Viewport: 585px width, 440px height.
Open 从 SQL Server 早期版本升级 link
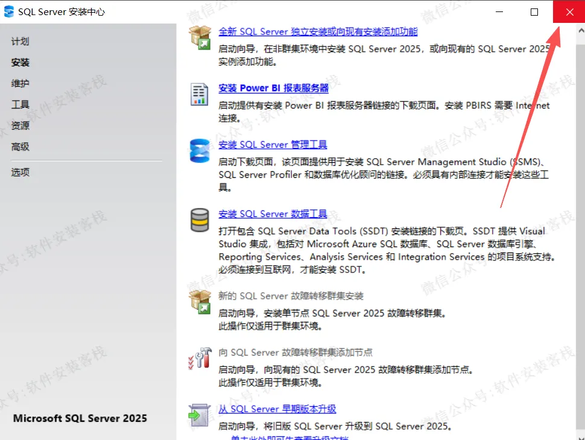tap(277, 409)
